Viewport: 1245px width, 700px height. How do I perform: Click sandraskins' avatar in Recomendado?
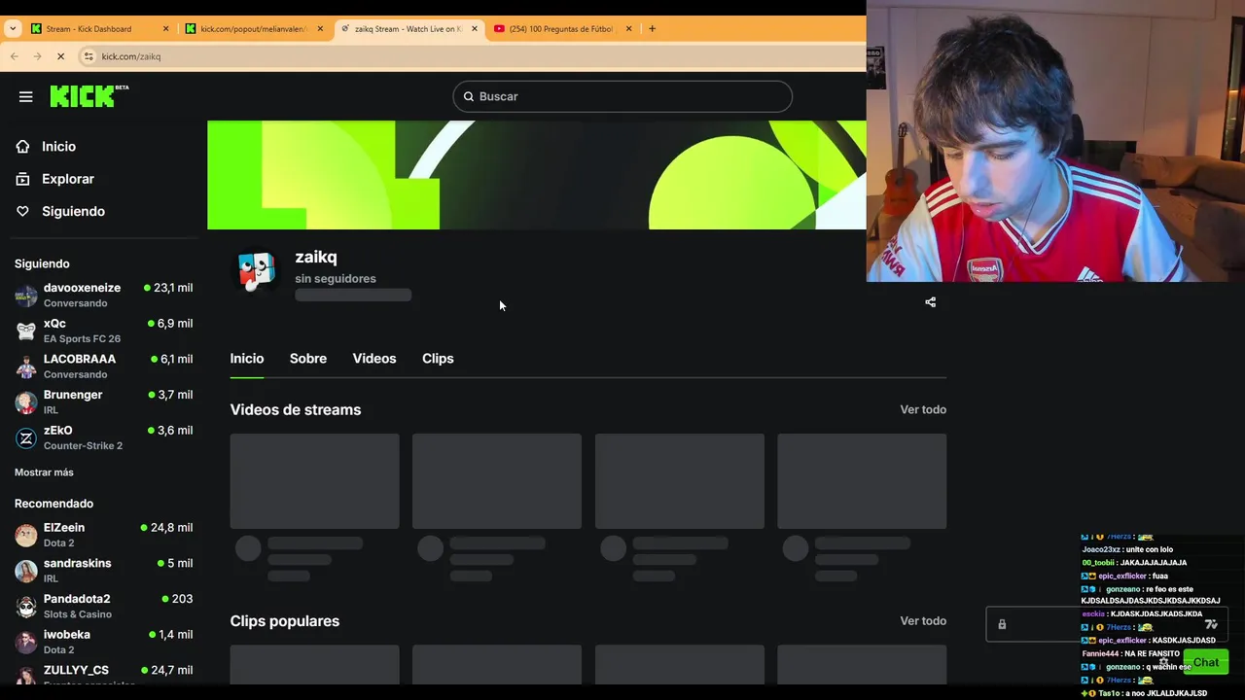tap(26, 571)
